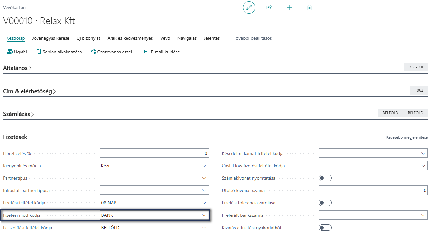The width and height of the screenshot is (433, 237).
Task: Click the second BELFÖLD summary badge
Action: click(415, 113)
